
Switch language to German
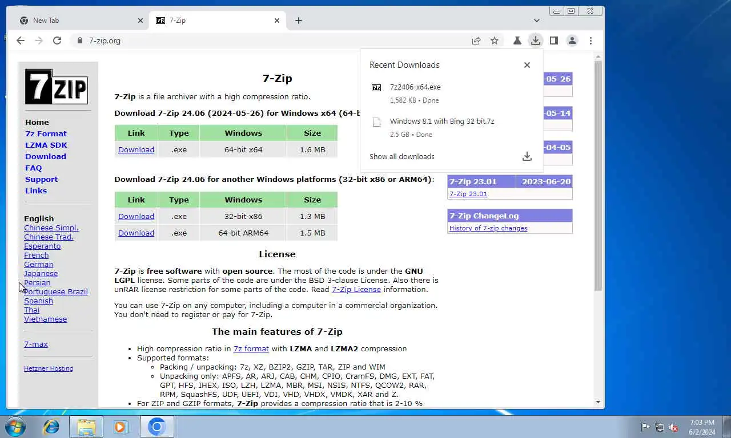point(38,265)
